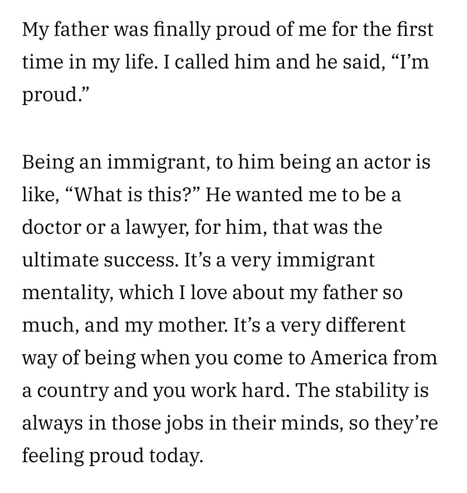Click the phrase "ultimate success"

[95, 260]
